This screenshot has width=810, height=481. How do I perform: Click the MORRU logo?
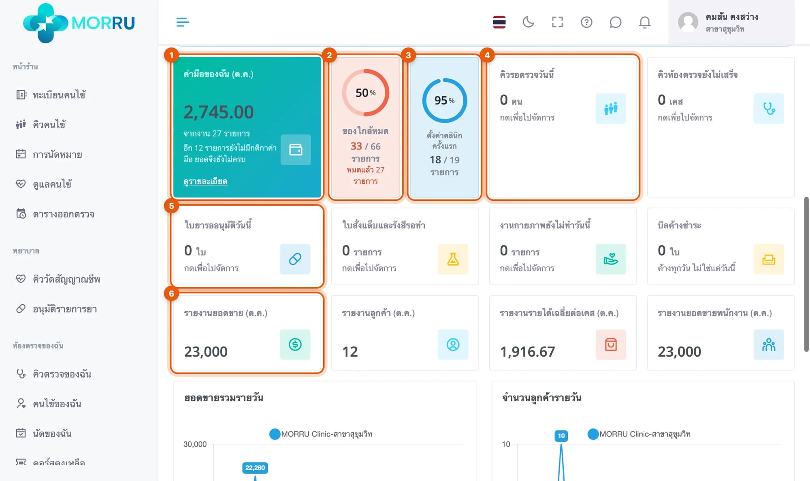pyautogui.click(x=79, y=23)
